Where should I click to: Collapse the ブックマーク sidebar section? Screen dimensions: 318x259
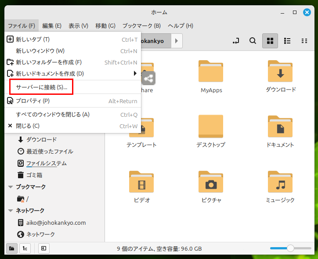[x=11, y=187]
